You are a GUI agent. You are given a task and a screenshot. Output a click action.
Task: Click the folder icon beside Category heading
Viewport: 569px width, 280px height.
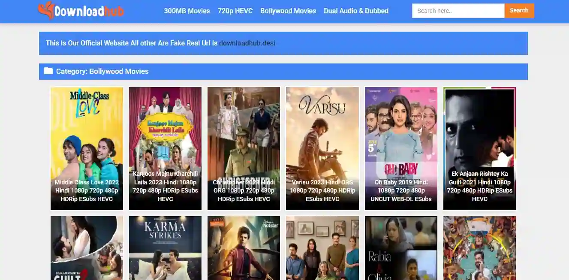(48, 71)
